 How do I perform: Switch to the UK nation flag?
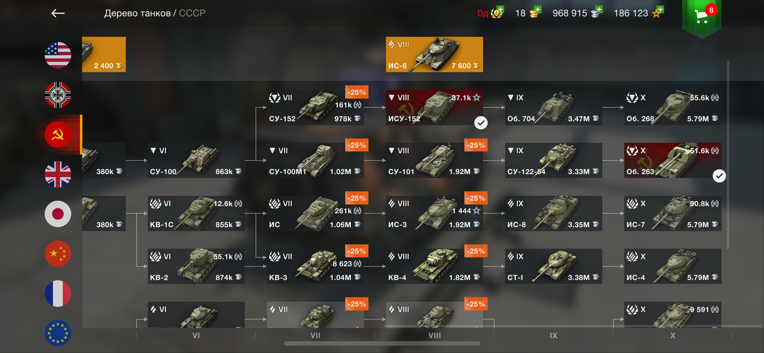[58, 174]
